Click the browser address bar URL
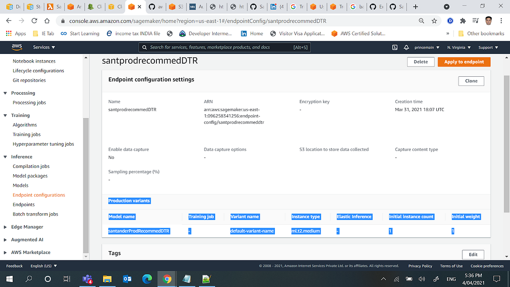Viewport: 510px width, 287px height. (x=198, y=21)
